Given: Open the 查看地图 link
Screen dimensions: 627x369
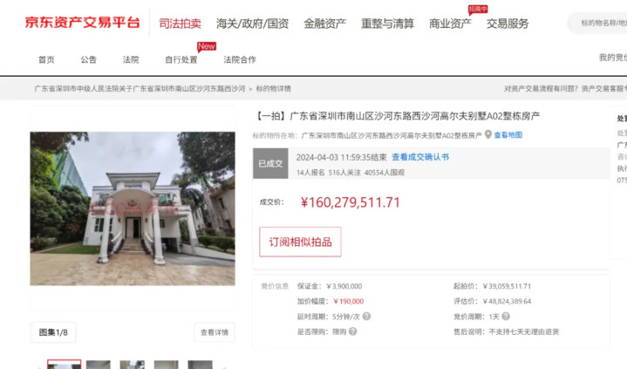Looking at the screenshot, I should click(x=508, y=135).
